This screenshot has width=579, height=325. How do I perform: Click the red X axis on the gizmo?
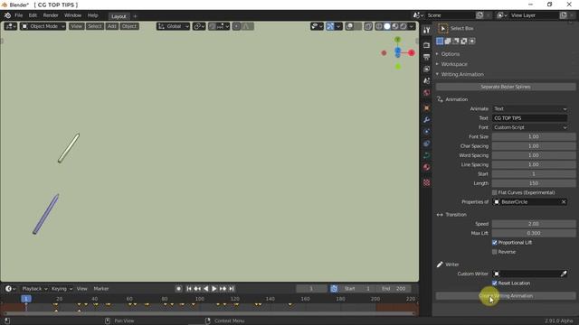coord(412,53)
